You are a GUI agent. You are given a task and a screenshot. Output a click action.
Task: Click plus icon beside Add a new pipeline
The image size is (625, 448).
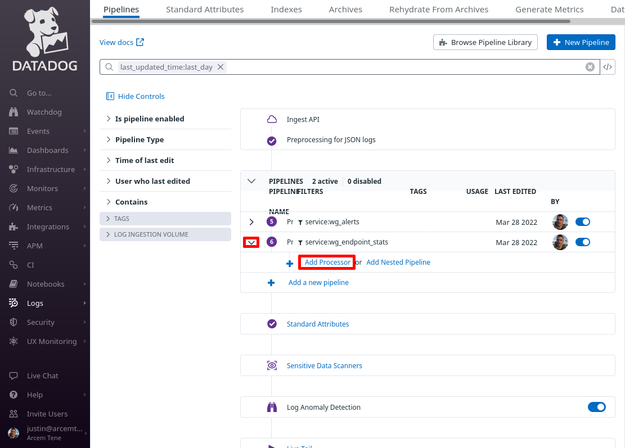(x=271, y=283)
